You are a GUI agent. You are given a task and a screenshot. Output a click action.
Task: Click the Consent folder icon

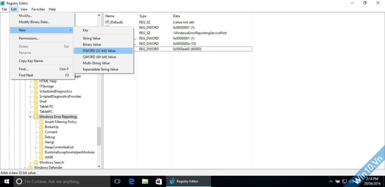[x=41, y=132]
